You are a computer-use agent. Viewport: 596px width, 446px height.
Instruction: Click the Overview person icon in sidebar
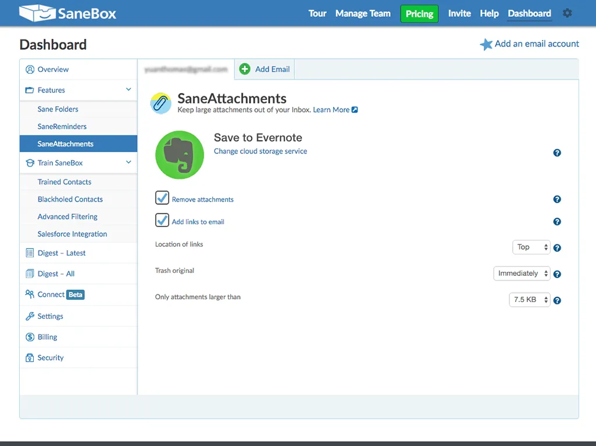pos(30,70)
